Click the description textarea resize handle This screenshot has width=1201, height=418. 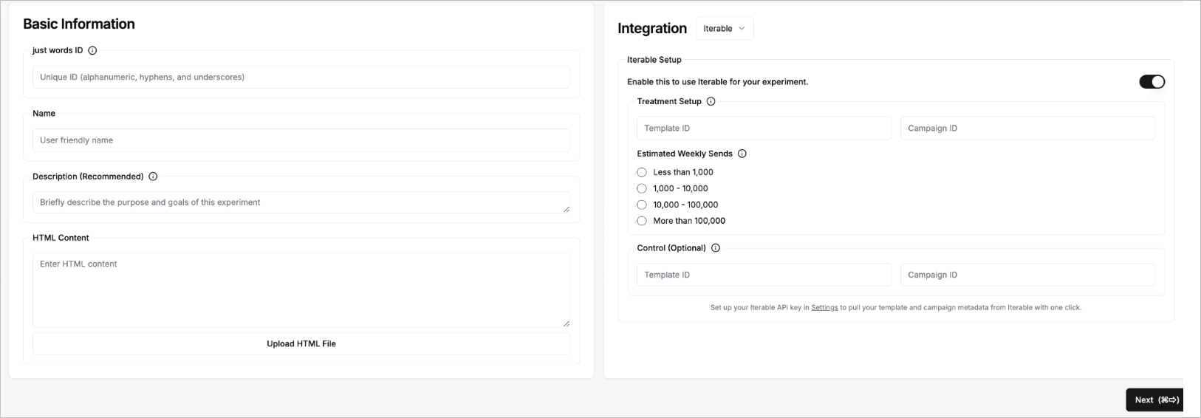click(566, 209)
